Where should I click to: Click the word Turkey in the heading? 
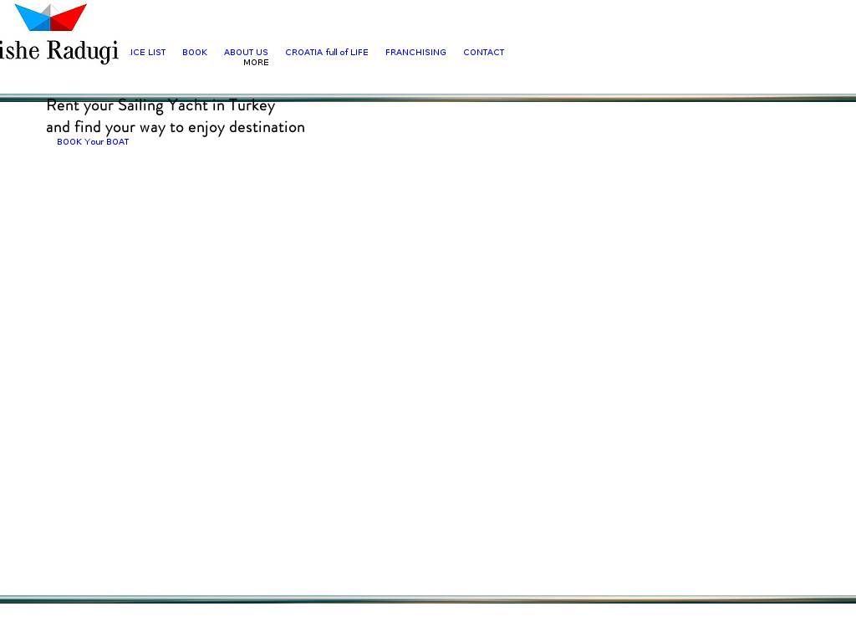[x=252, y=106]
